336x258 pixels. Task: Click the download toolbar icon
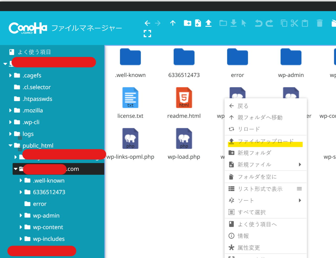[x=234, y=23]
